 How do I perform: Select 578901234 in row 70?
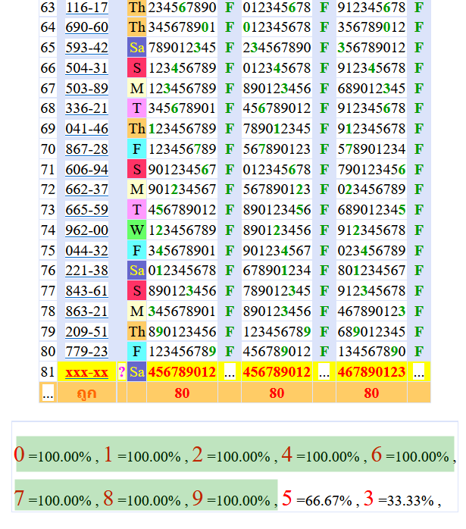click(371, 149)
